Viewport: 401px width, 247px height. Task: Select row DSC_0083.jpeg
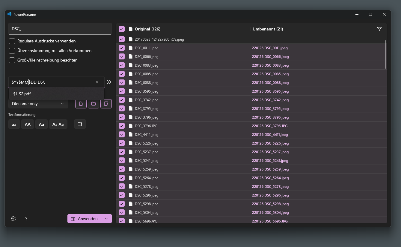pyautogui.click(x=251, y=65)
